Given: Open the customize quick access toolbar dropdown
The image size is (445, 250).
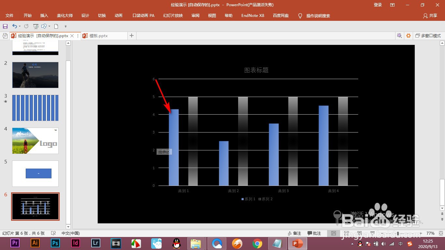Looking at the screenshot, I should point(65,26).
